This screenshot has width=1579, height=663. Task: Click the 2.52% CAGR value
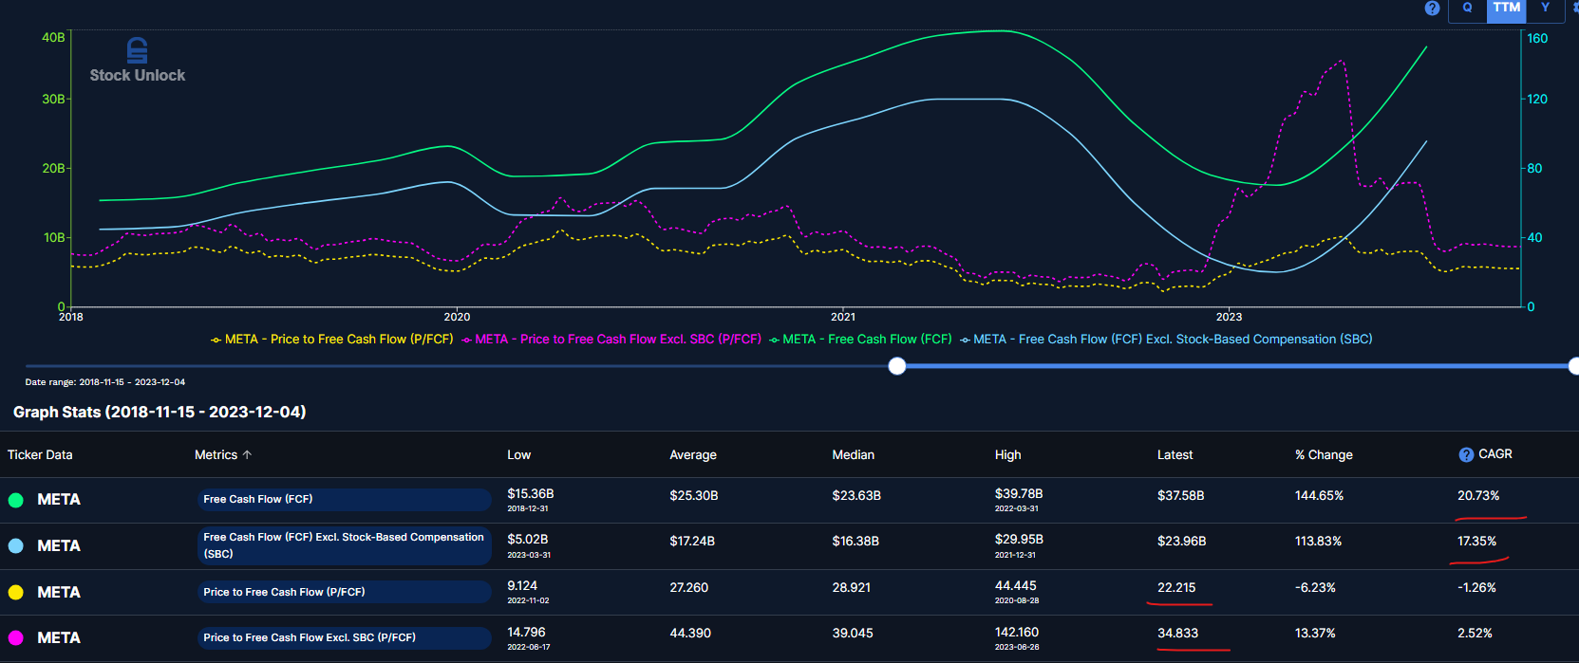(x=1475, y=634)
